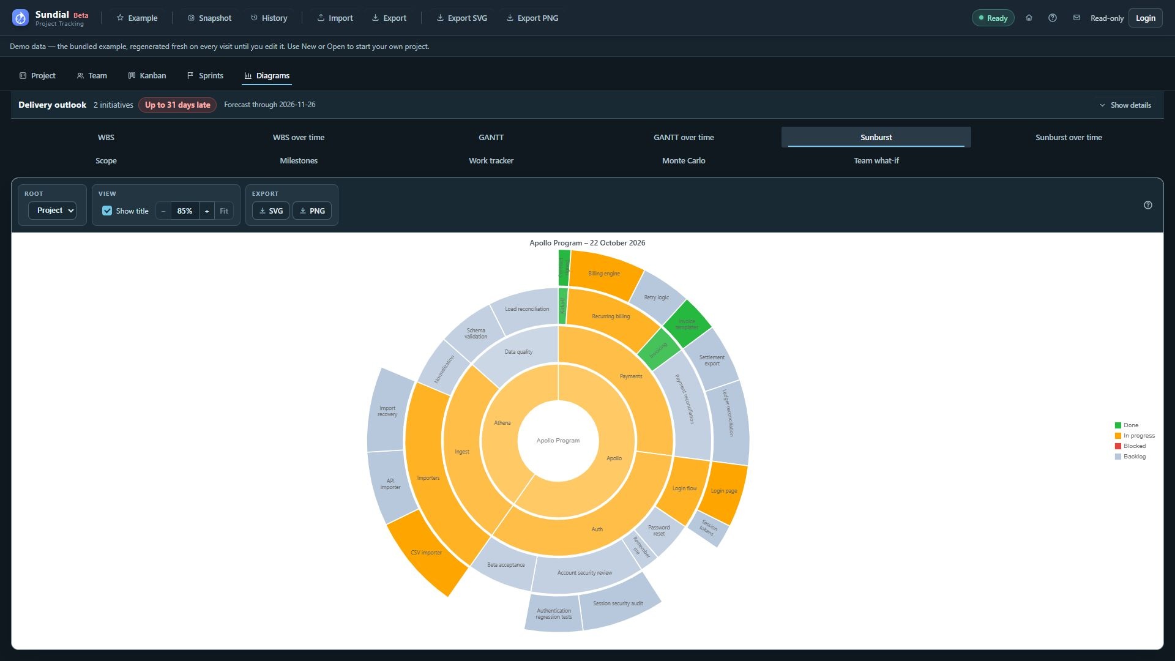Download the sunburst chart as SVG

(270, 211)
